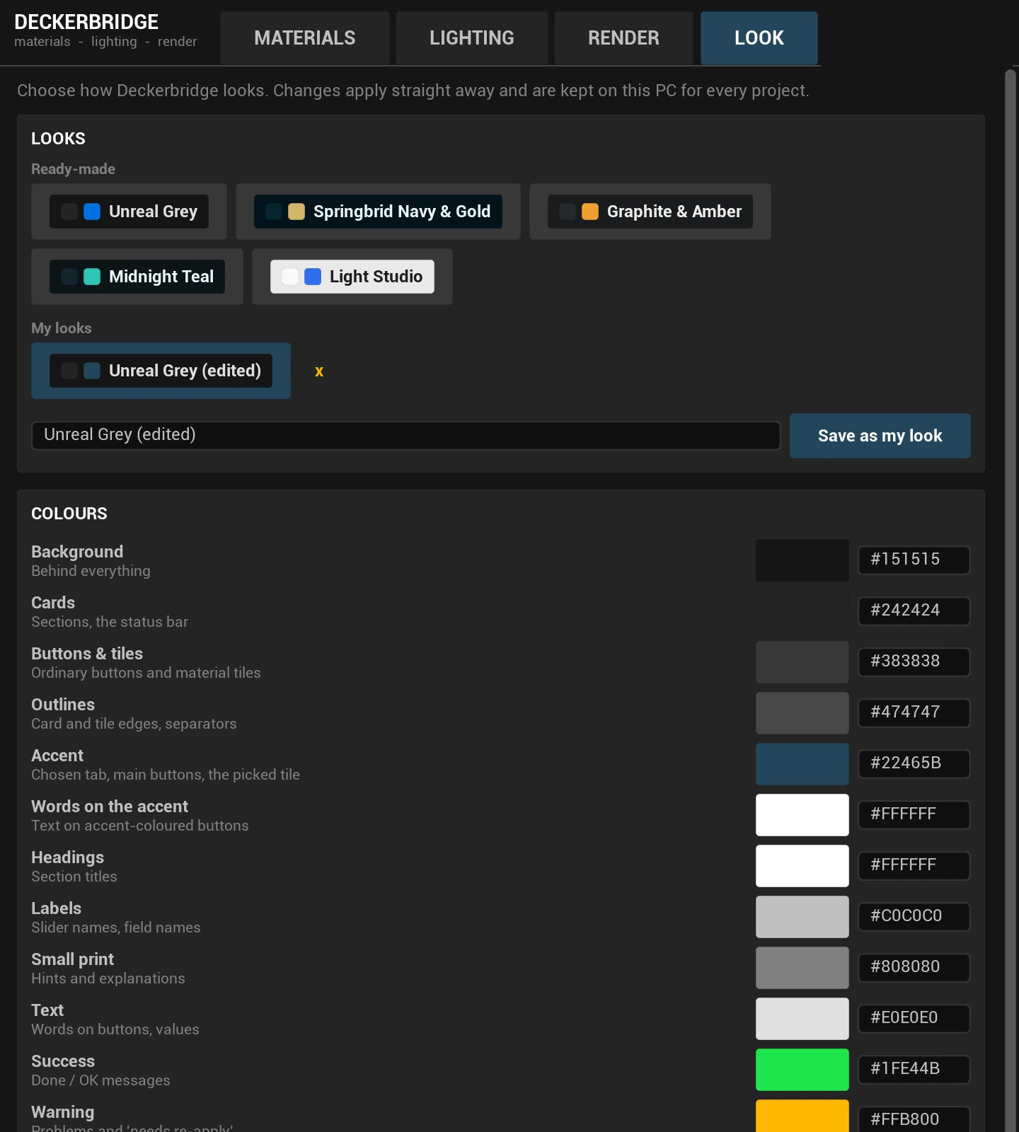Image resolution: width=1019 pixels, height=1132 pixels.
Task: Select the Unreal Grey (edited) saved look
Action: 161,371
